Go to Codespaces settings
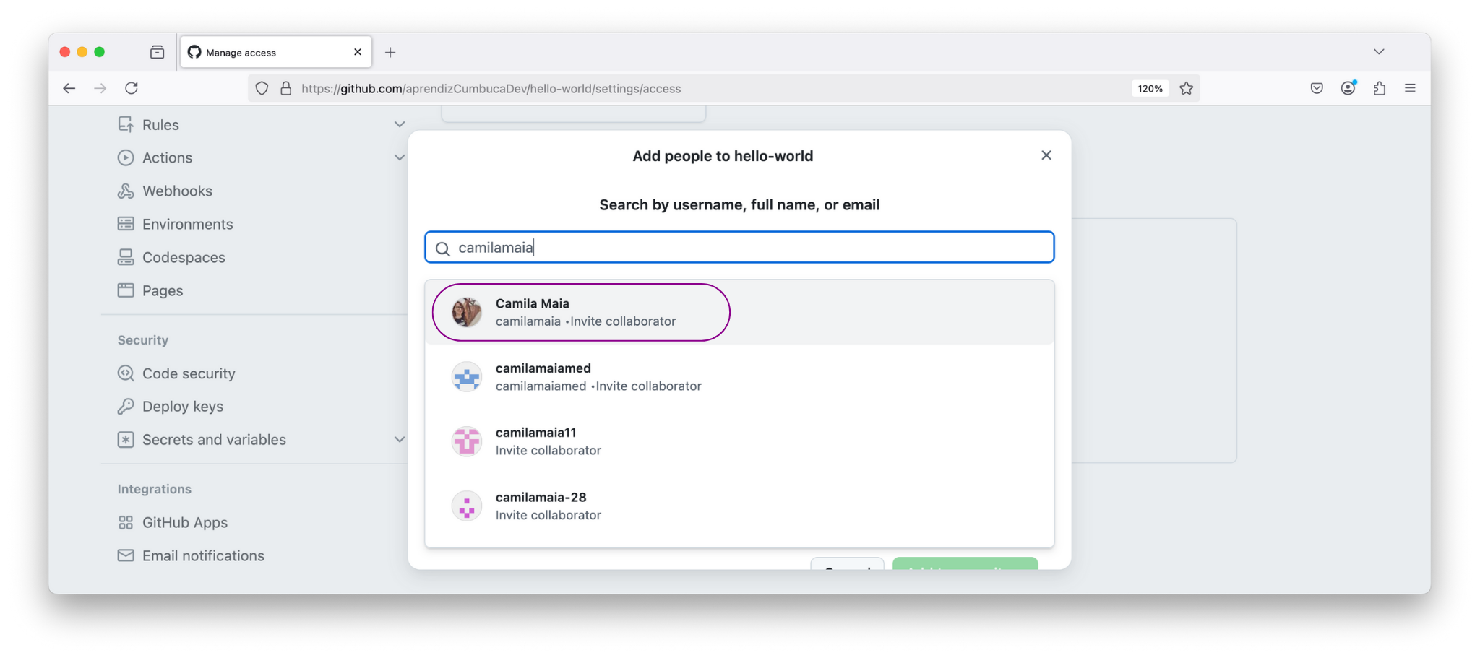1480x658 pixels. click(184, 257)
